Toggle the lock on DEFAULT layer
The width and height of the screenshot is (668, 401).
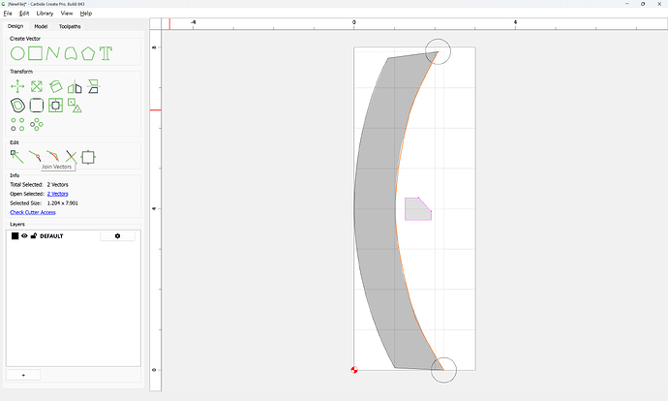coord(34,235)
